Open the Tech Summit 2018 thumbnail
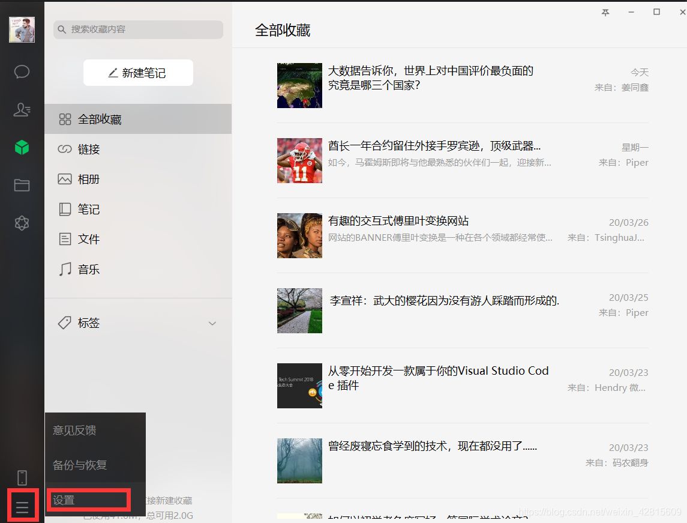The height and width of the screenshot is (523, 687). coord(299,385)
